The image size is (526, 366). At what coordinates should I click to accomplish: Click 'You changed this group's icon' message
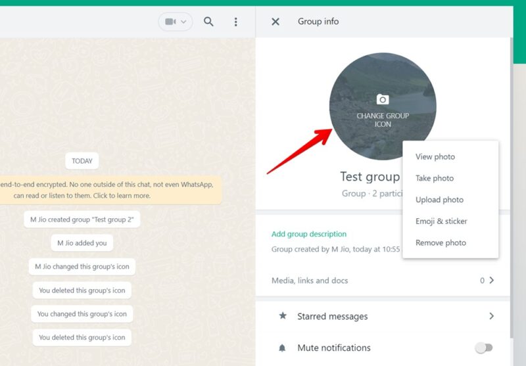[82, 313]
